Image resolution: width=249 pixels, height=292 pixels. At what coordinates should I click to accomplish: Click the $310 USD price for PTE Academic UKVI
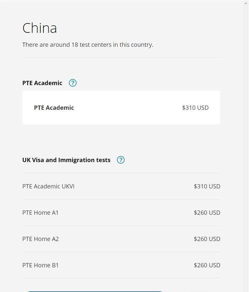pyautogui.click(x=207, y=186)
